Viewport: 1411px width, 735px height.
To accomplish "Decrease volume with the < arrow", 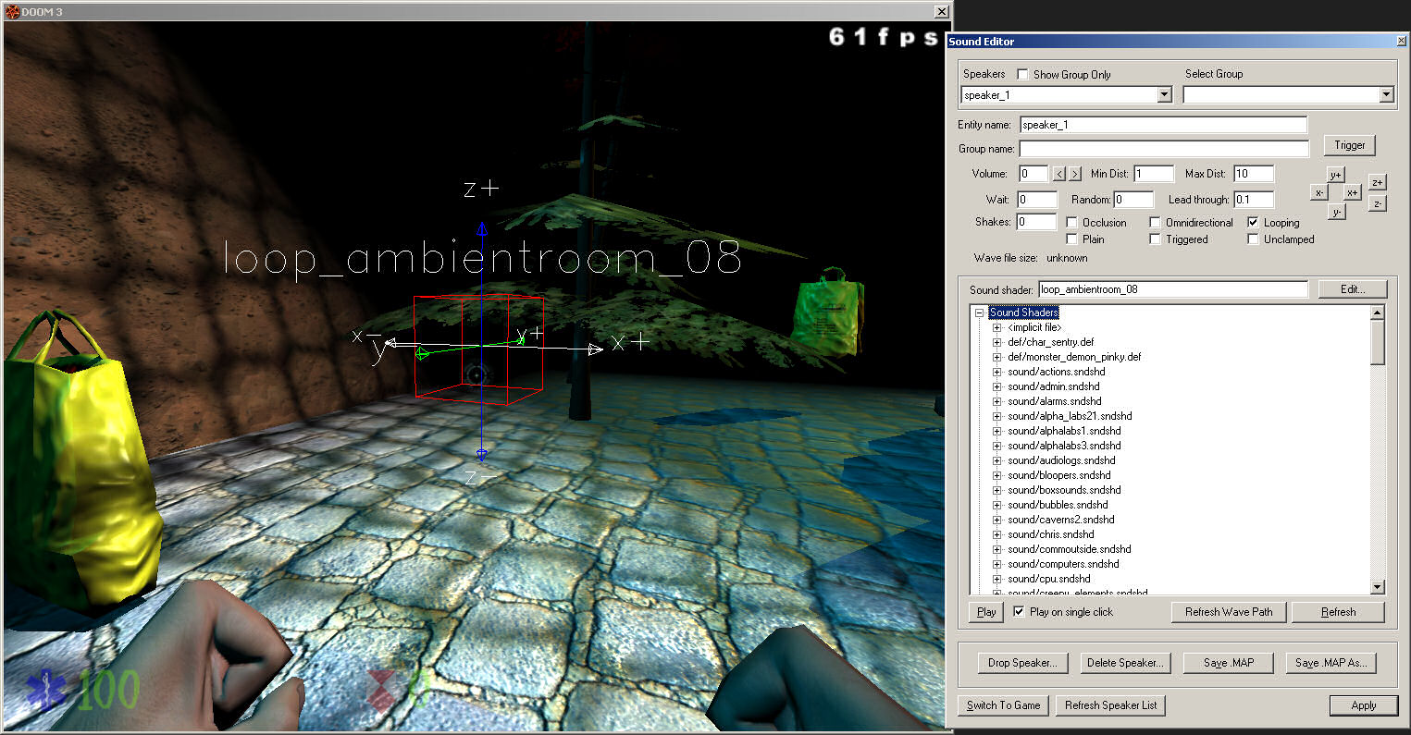I will tap(1059, 174).
